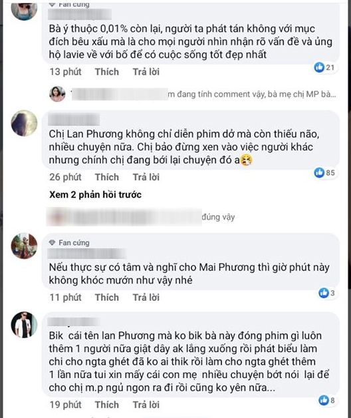Click Thích on the 13 phút comment
This screenshot has width=351, height=418.
tap(107, 72)
